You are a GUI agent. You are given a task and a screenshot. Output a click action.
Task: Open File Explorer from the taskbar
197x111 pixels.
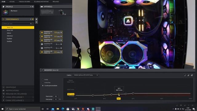[58, 109]
